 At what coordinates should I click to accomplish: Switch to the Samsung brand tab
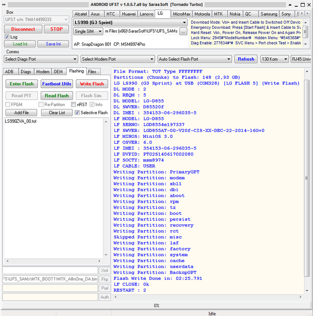pyautogui.click(x=269, y=14)
